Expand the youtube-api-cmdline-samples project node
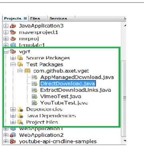 (x=6, y=141)
